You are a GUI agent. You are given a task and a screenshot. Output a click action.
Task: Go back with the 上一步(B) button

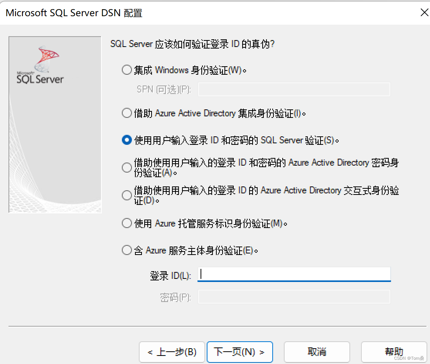point(172,352)
